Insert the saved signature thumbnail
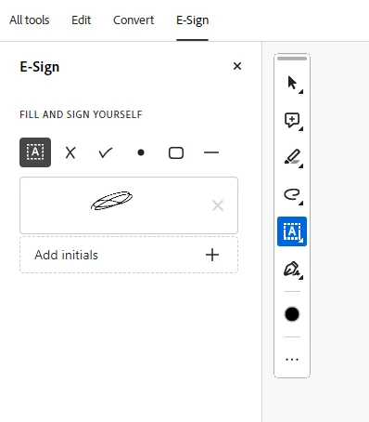The width and height of the screenshot is (369, 422). coord(112,201)
